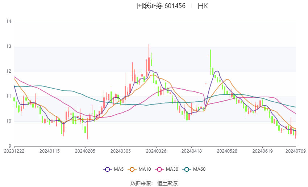Screen dimensions: 308x187
Task: Hide the MA30 series via label
Action: (172, 169)
